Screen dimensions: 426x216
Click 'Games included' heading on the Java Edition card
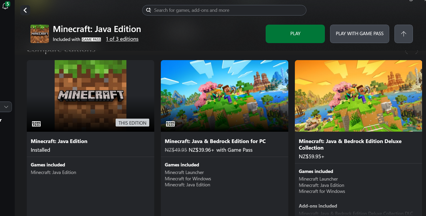48,165
